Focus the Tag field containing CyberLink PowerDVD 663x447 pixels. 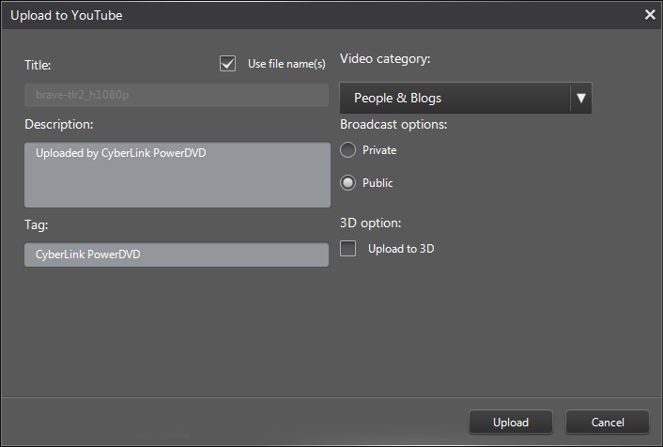177,254
